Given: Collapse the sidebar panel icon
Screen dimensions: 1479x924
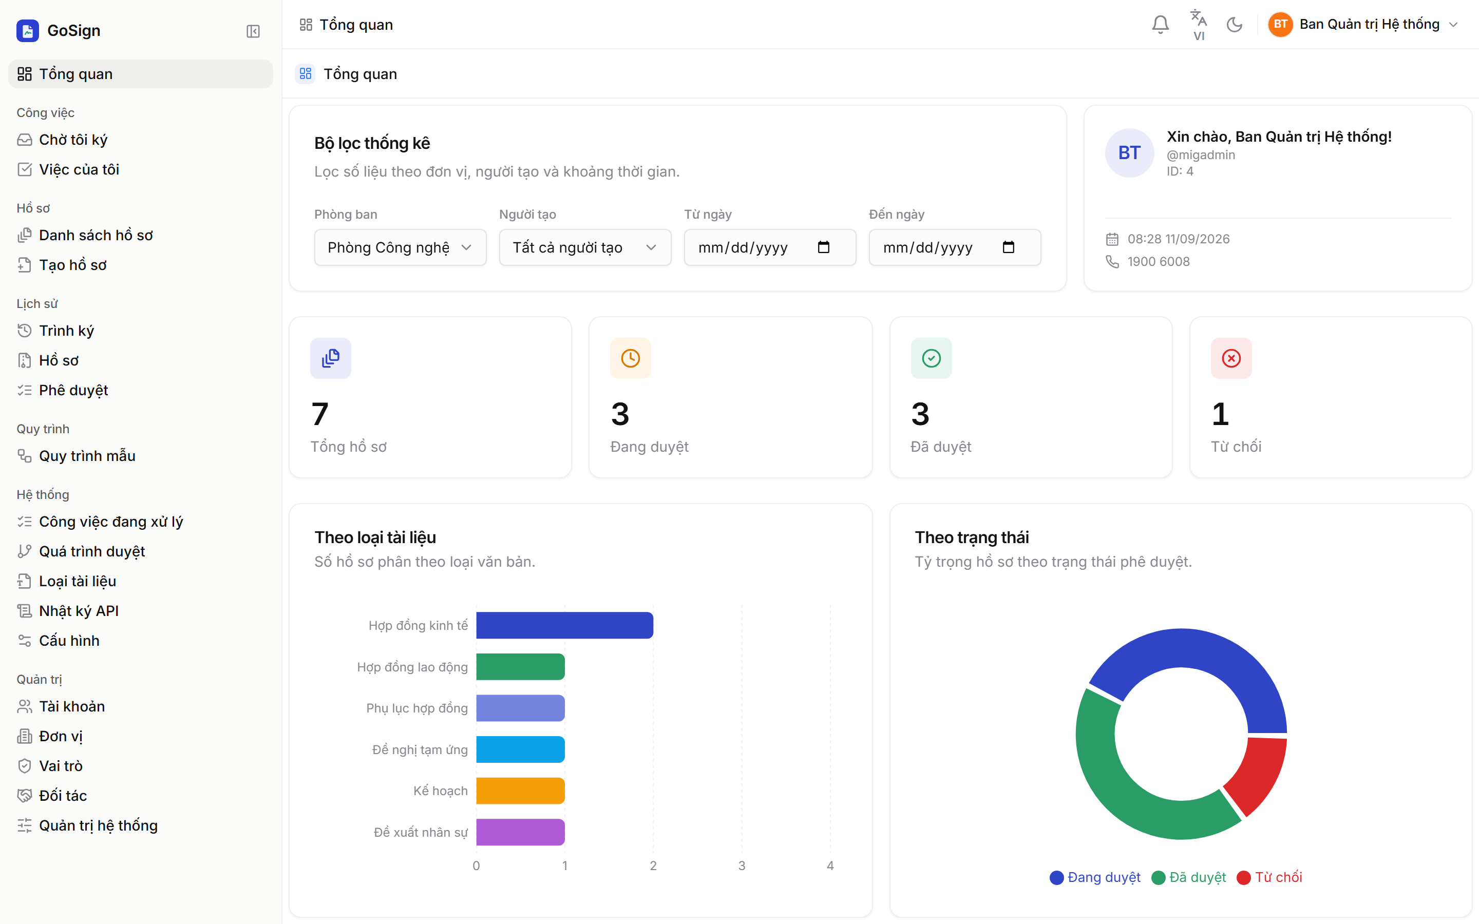Looking at the screenshot, I should click(x=253, y=31).
